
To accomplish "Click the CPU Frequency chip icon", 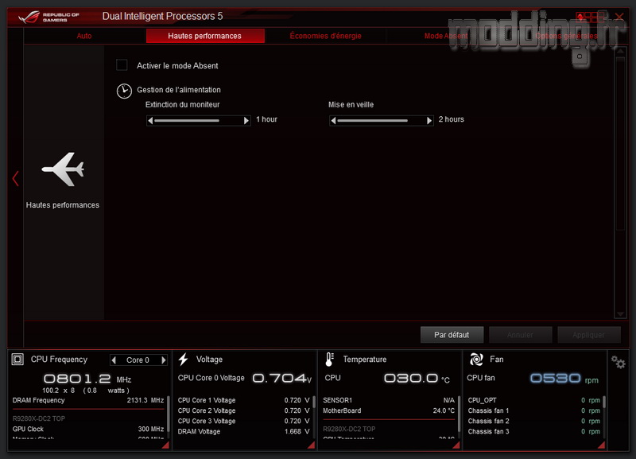I will click(x=17, y=359).
